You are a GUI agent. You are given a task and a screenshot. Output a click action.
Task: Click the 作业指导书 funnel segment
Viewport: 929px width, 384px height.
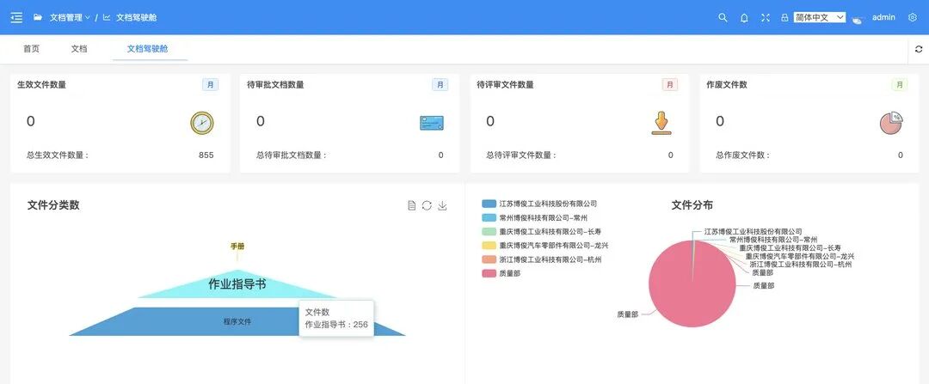pyautogui.click(x=237, y=284)
